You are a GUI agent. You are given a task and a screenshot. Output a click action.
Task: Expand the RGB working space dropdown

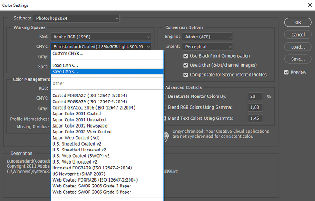tap(101, 37)
